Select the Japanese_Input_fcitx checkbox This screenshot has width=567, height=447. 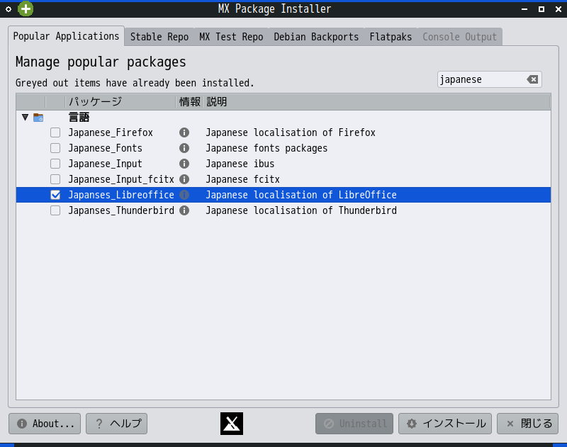tap(55, 179)
